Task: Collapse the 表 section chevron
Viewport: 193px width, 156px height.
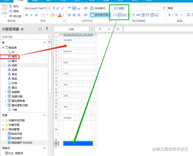Action: 44,42
